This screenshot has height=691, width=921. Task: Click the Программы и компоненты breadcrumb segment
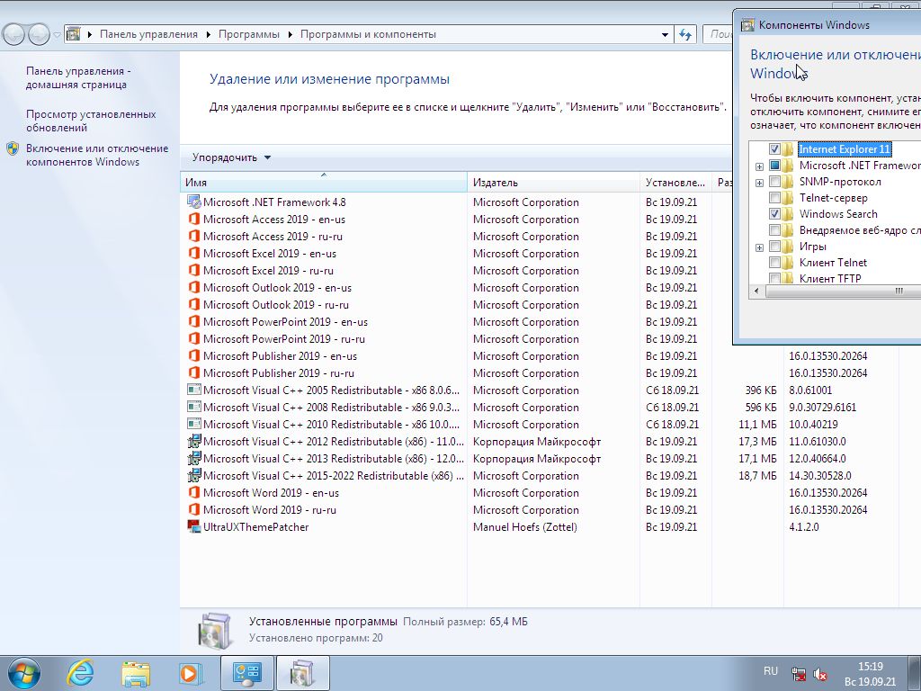click(368, 34)
